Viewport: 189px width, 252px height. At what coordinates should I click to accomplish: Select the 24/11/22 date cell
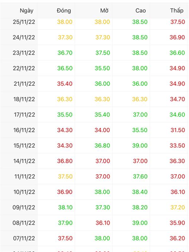click(x=24, y=37)
